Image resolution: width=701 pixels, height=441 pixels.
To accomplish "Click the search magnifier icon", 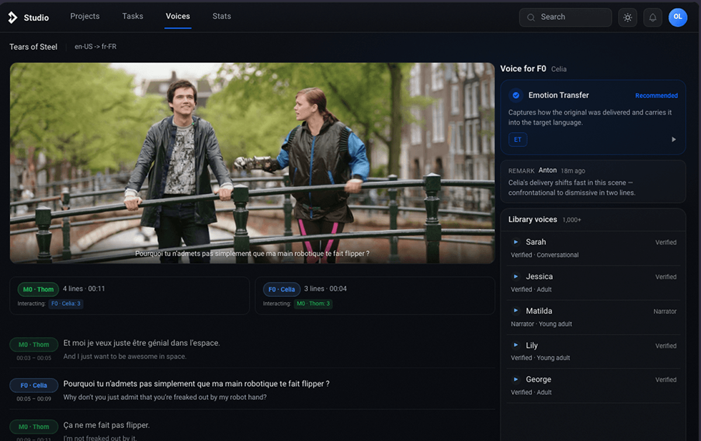I will (x=531, y=18).
